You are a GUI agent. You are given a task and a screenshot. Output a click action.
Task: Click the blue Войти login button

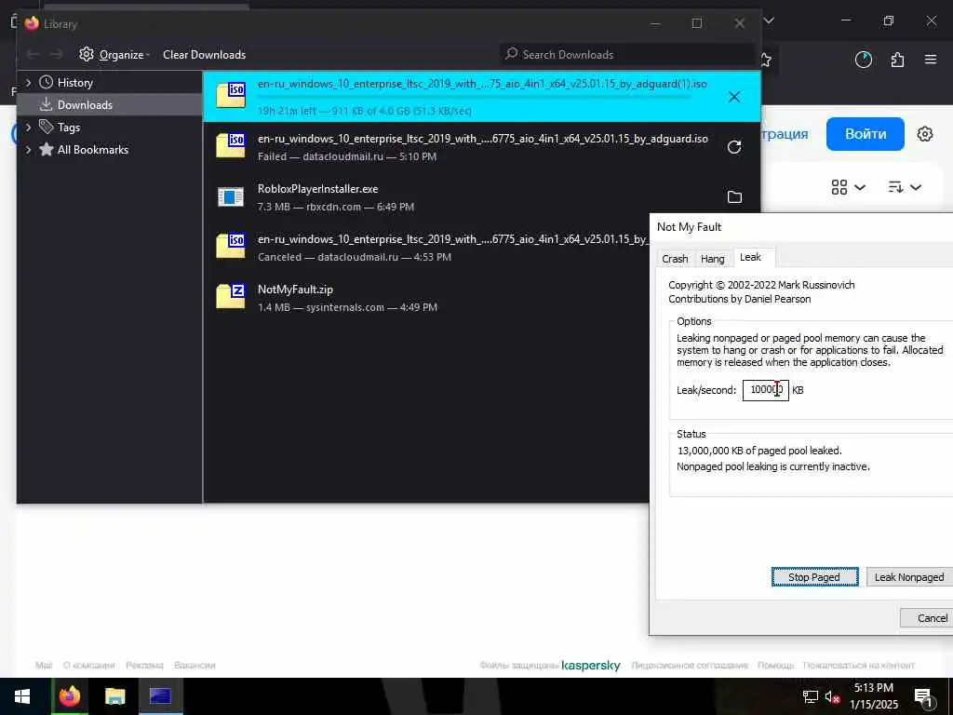(x=866, y=134)
